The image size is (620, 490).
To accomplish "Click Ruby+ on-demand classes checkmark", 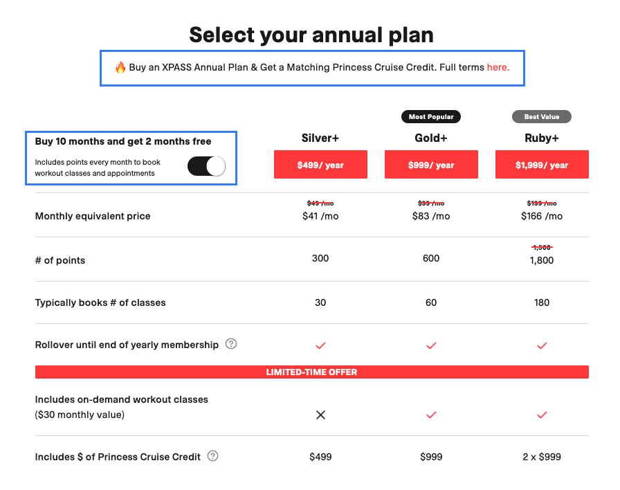I will 542,415.
